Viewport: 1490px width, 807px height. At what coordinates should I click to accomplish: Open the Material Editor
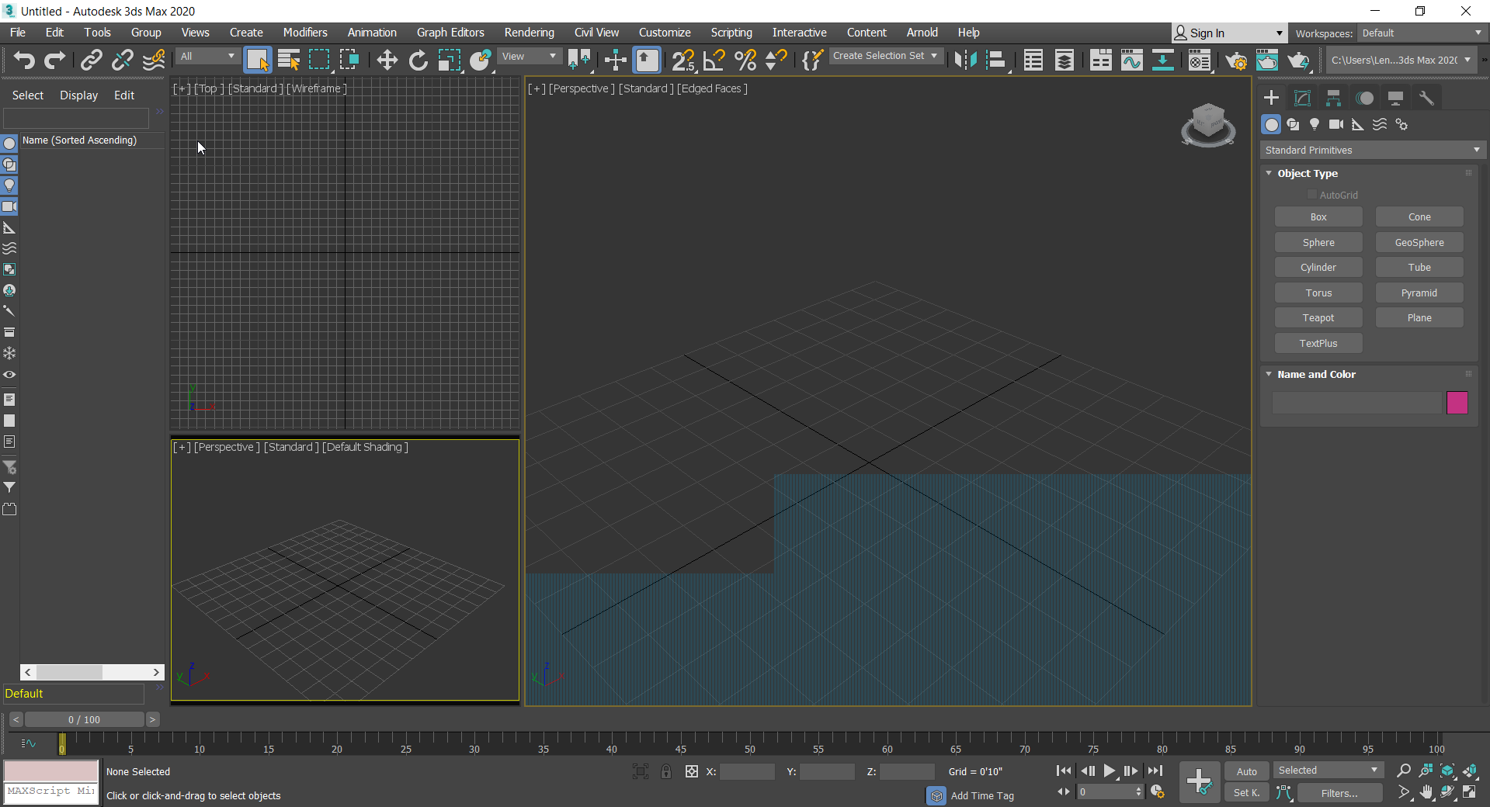(x=1200, y=60)
